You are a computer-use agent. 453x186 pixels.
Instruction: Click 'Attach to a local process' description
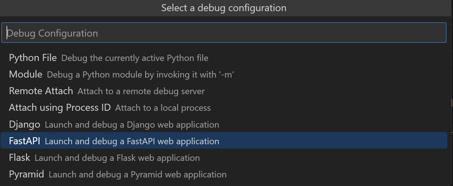163,108
